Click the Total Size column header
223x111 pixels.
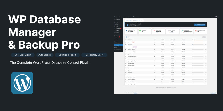tap(183, 40)
